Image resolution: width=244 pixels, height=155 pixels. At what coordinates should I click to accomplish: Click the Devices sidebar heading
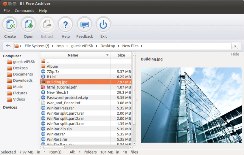coord(10,107)
